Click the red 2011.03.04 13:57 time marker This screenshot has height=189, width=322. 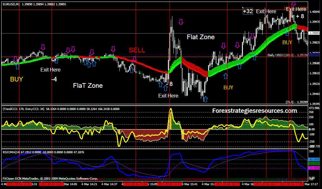click(x=52, y=184)
